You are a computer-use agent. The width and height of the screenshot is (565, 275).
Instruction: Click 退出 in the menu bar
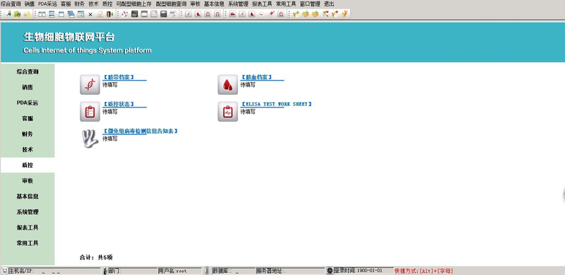[329, 4]
